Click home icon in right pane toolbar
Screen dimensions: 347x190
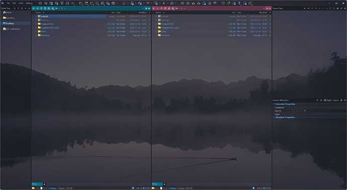pos(169,9)
